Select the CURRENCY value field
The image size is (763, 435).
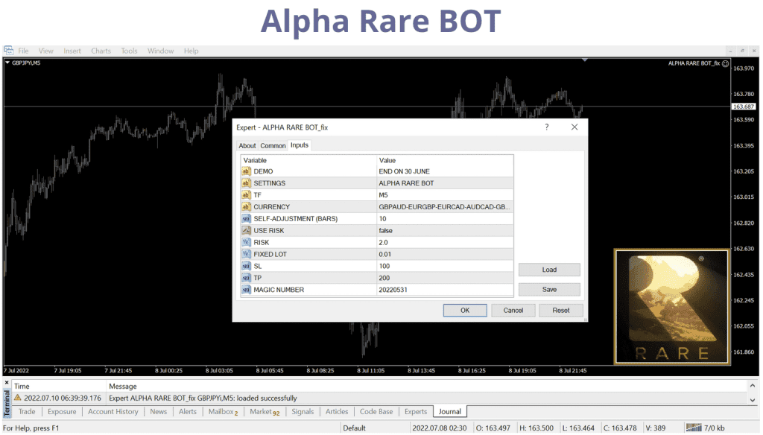click(445, 207)
